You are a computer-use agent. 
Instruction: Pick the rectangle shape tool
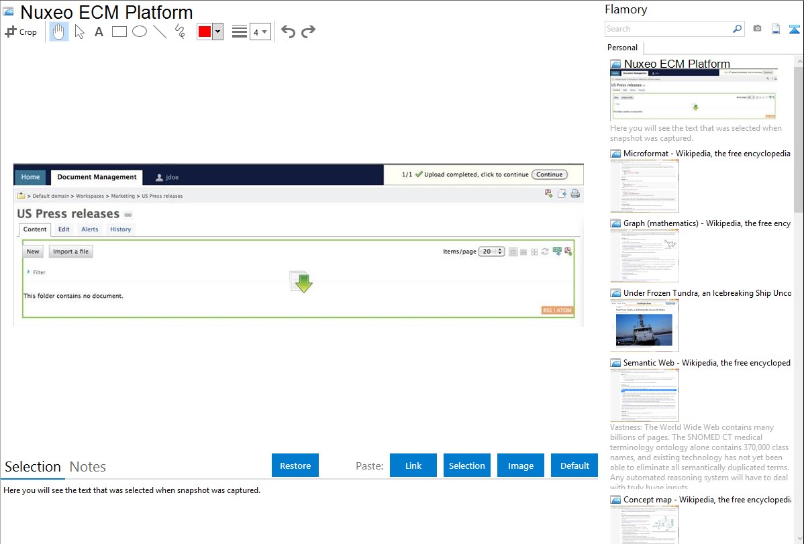(x=119, y=32)
